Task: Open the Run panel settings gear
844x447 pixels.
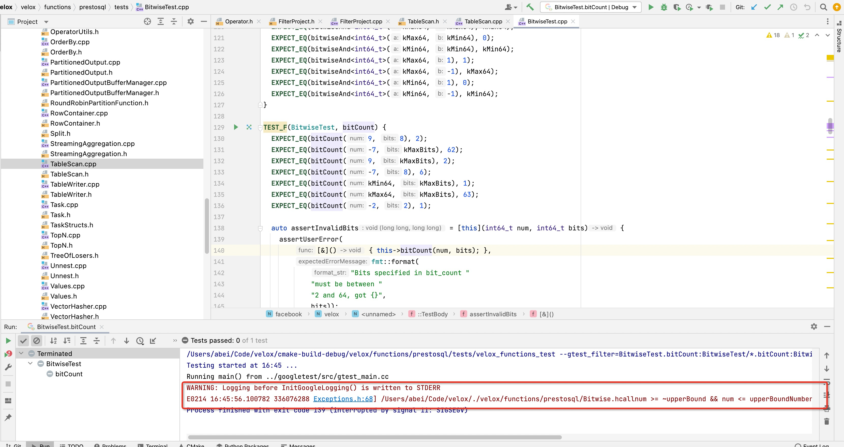Action: tap(814, 327)
